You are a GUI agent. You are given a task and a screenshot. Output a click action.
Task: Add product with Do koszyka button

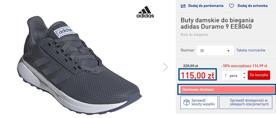259,75
